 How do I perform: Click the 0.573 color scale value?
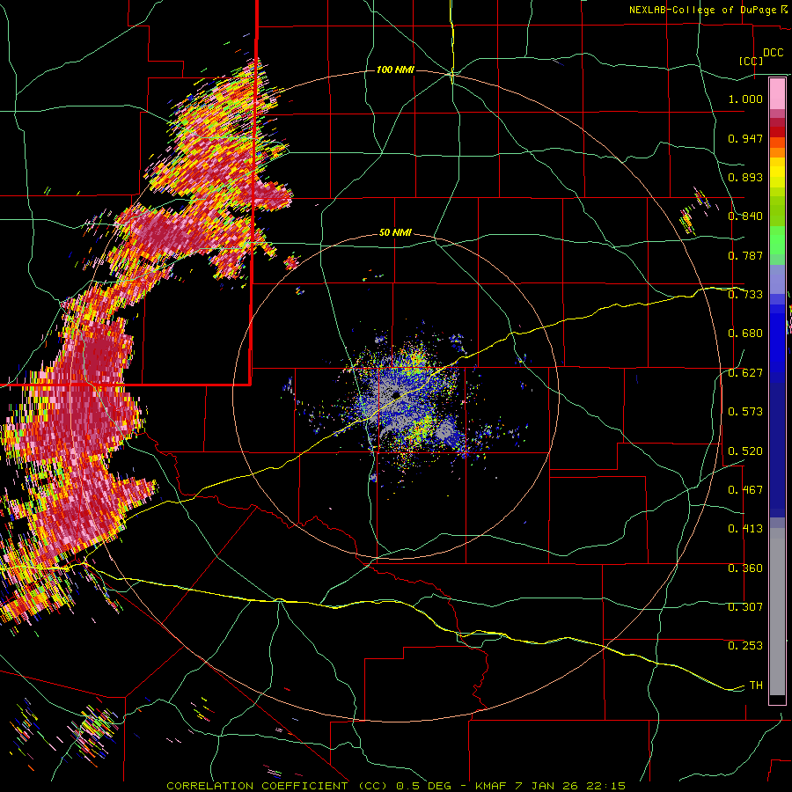coord(745,412)
